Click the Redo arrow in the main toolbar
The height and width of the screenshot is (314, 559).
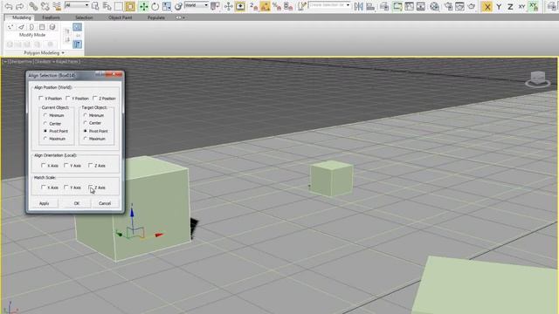point(20,6)
